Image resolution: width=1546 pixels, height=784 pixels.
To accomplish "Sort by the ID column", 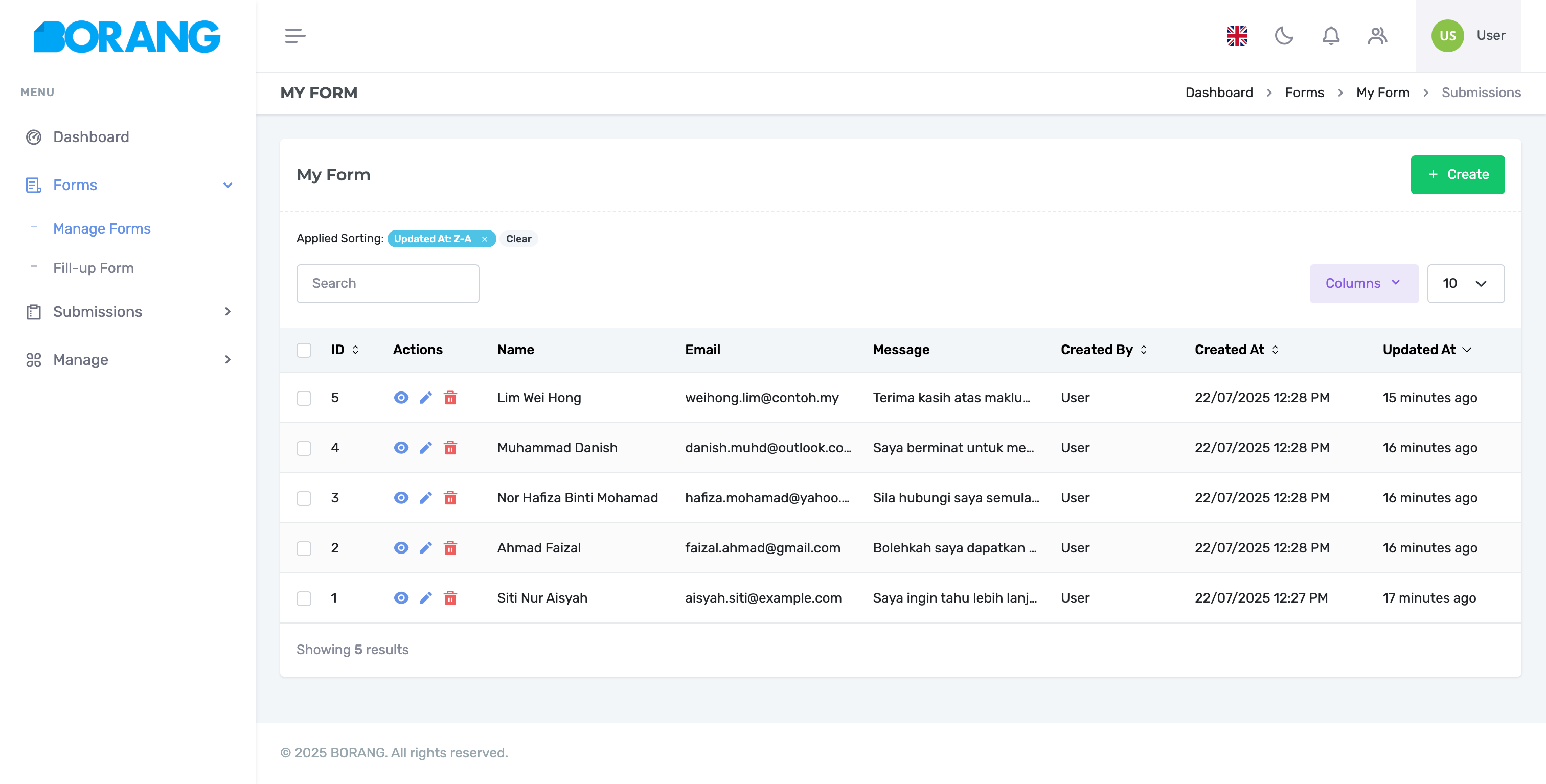I will 345,350.
